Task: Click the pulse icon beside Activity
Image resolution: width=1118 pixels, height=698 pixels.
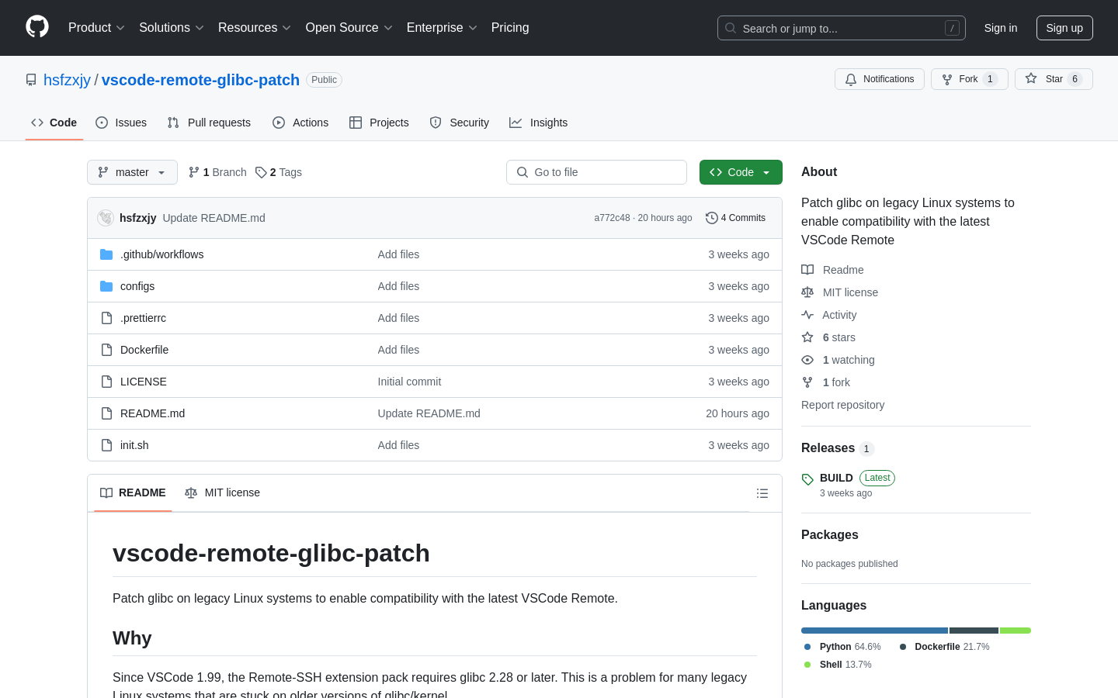Action: [807, 315]
